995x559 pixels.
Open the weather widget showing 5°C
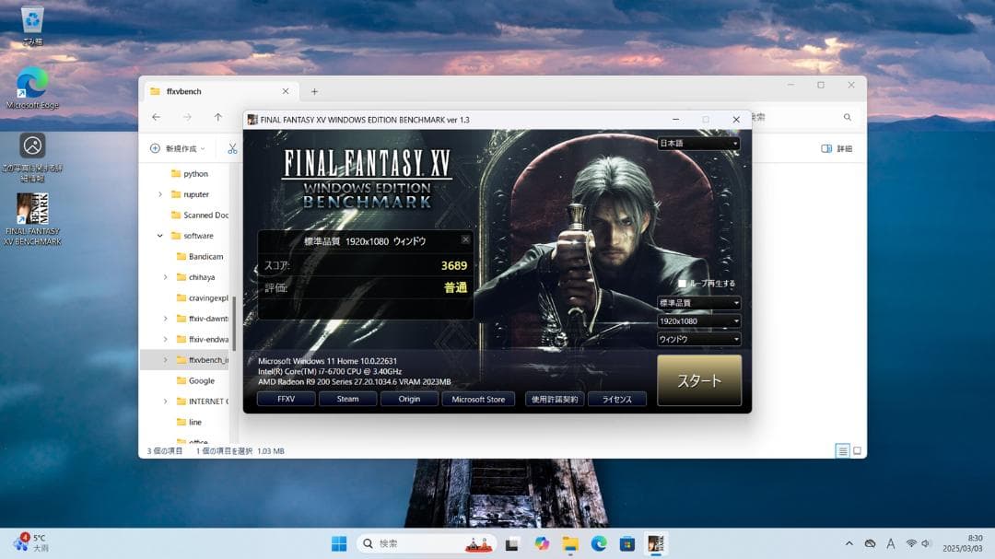[x=32, y=542]
